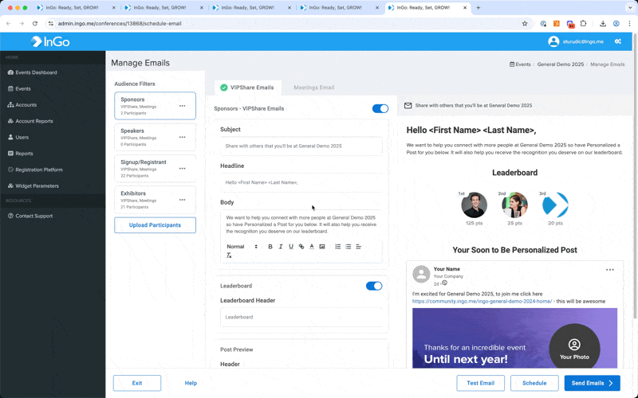Switch to Meetings Email tab
Viewport: 638px width, 398px height.
(x=313, y=88)
